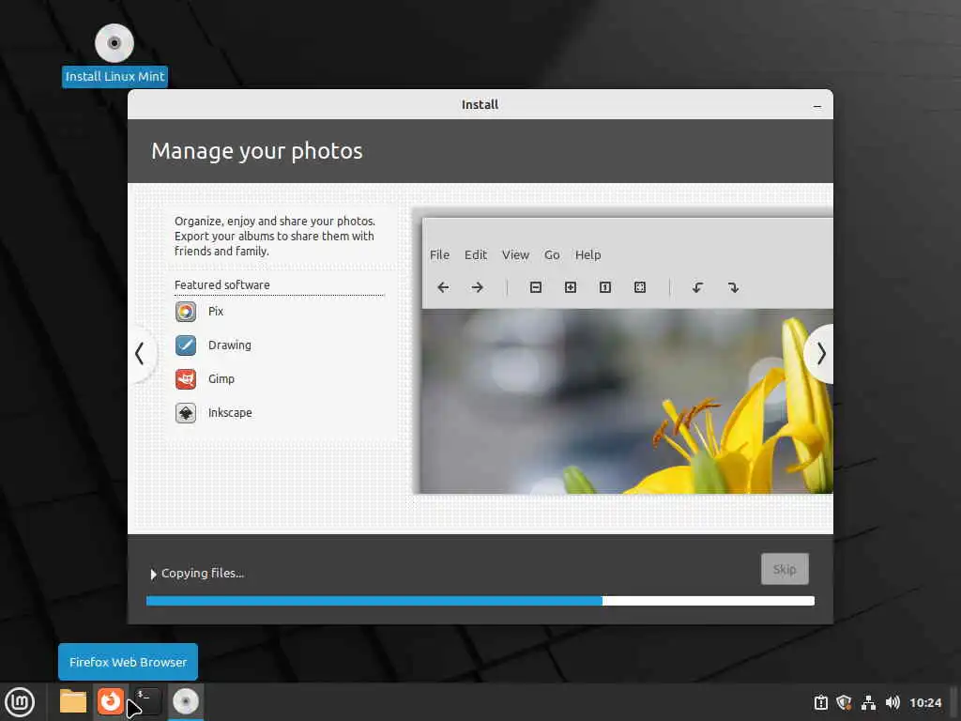
Task: Click the Drawing app icon
Action: click(186, 345)
